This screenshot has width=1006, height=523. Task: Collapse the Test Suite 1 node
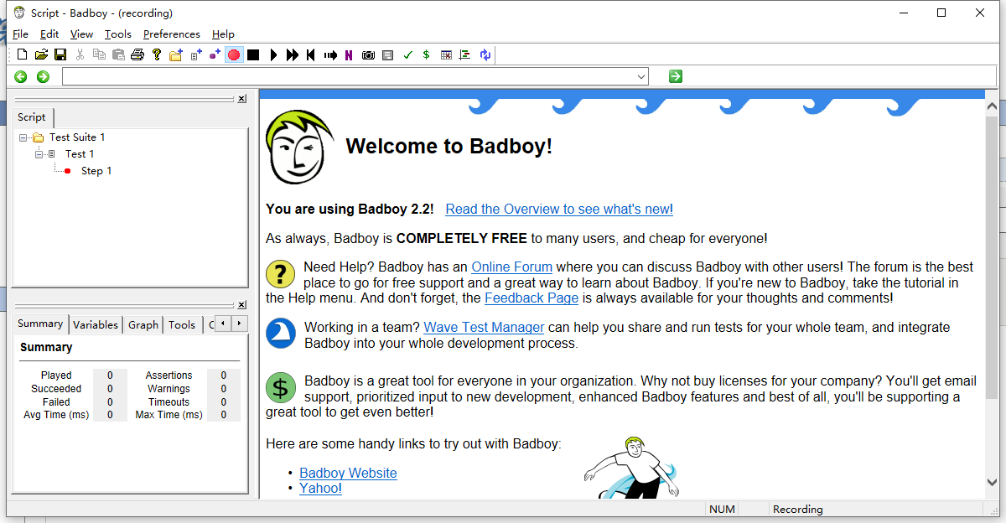coord(23,137)
